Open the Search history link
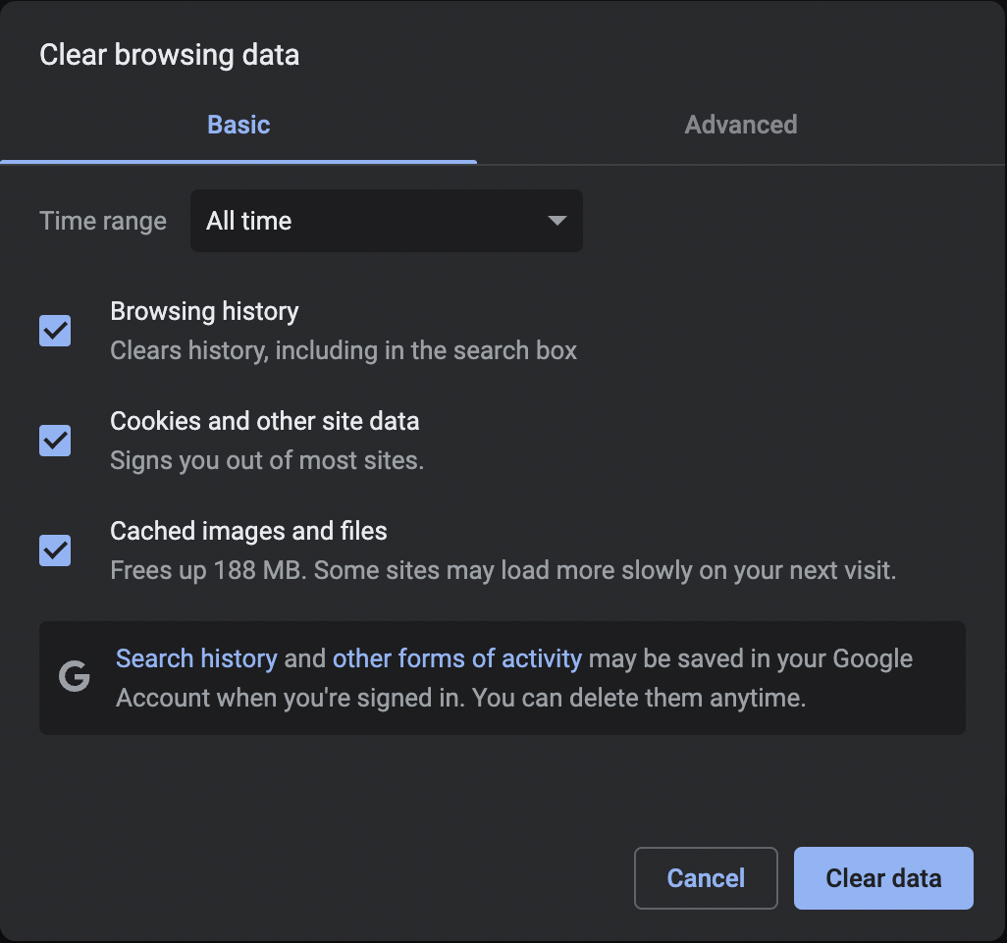This screenshot has height=943, width=1007. pos(196,658)
